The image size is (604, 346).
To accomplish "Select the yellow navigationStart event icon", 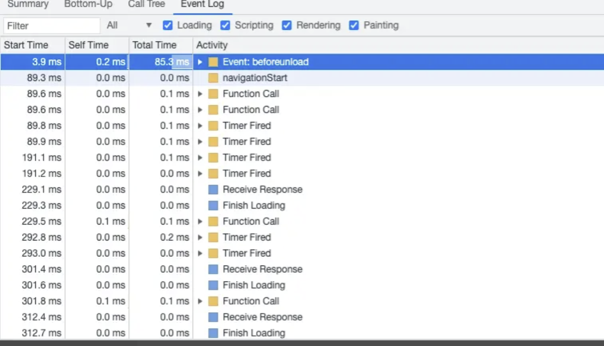I will coord(213,78).
